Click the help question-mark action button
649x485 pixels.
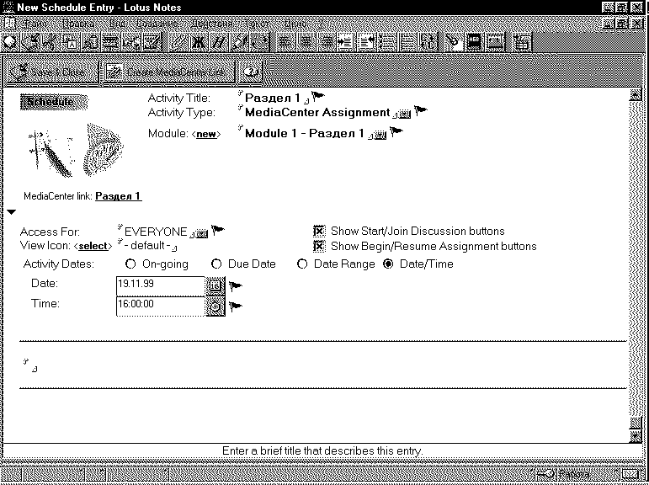tap(250, 72)
